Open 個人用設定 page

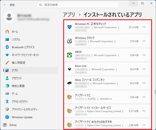click(x=30, y=63)
